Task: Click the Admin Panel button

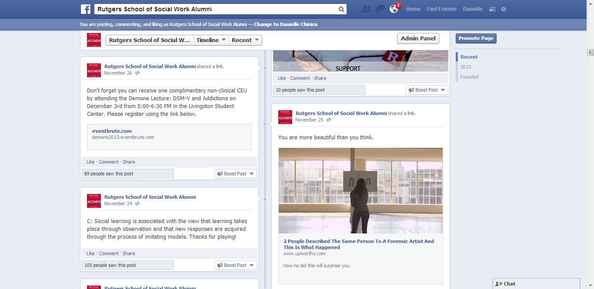Action: point(418,39)
